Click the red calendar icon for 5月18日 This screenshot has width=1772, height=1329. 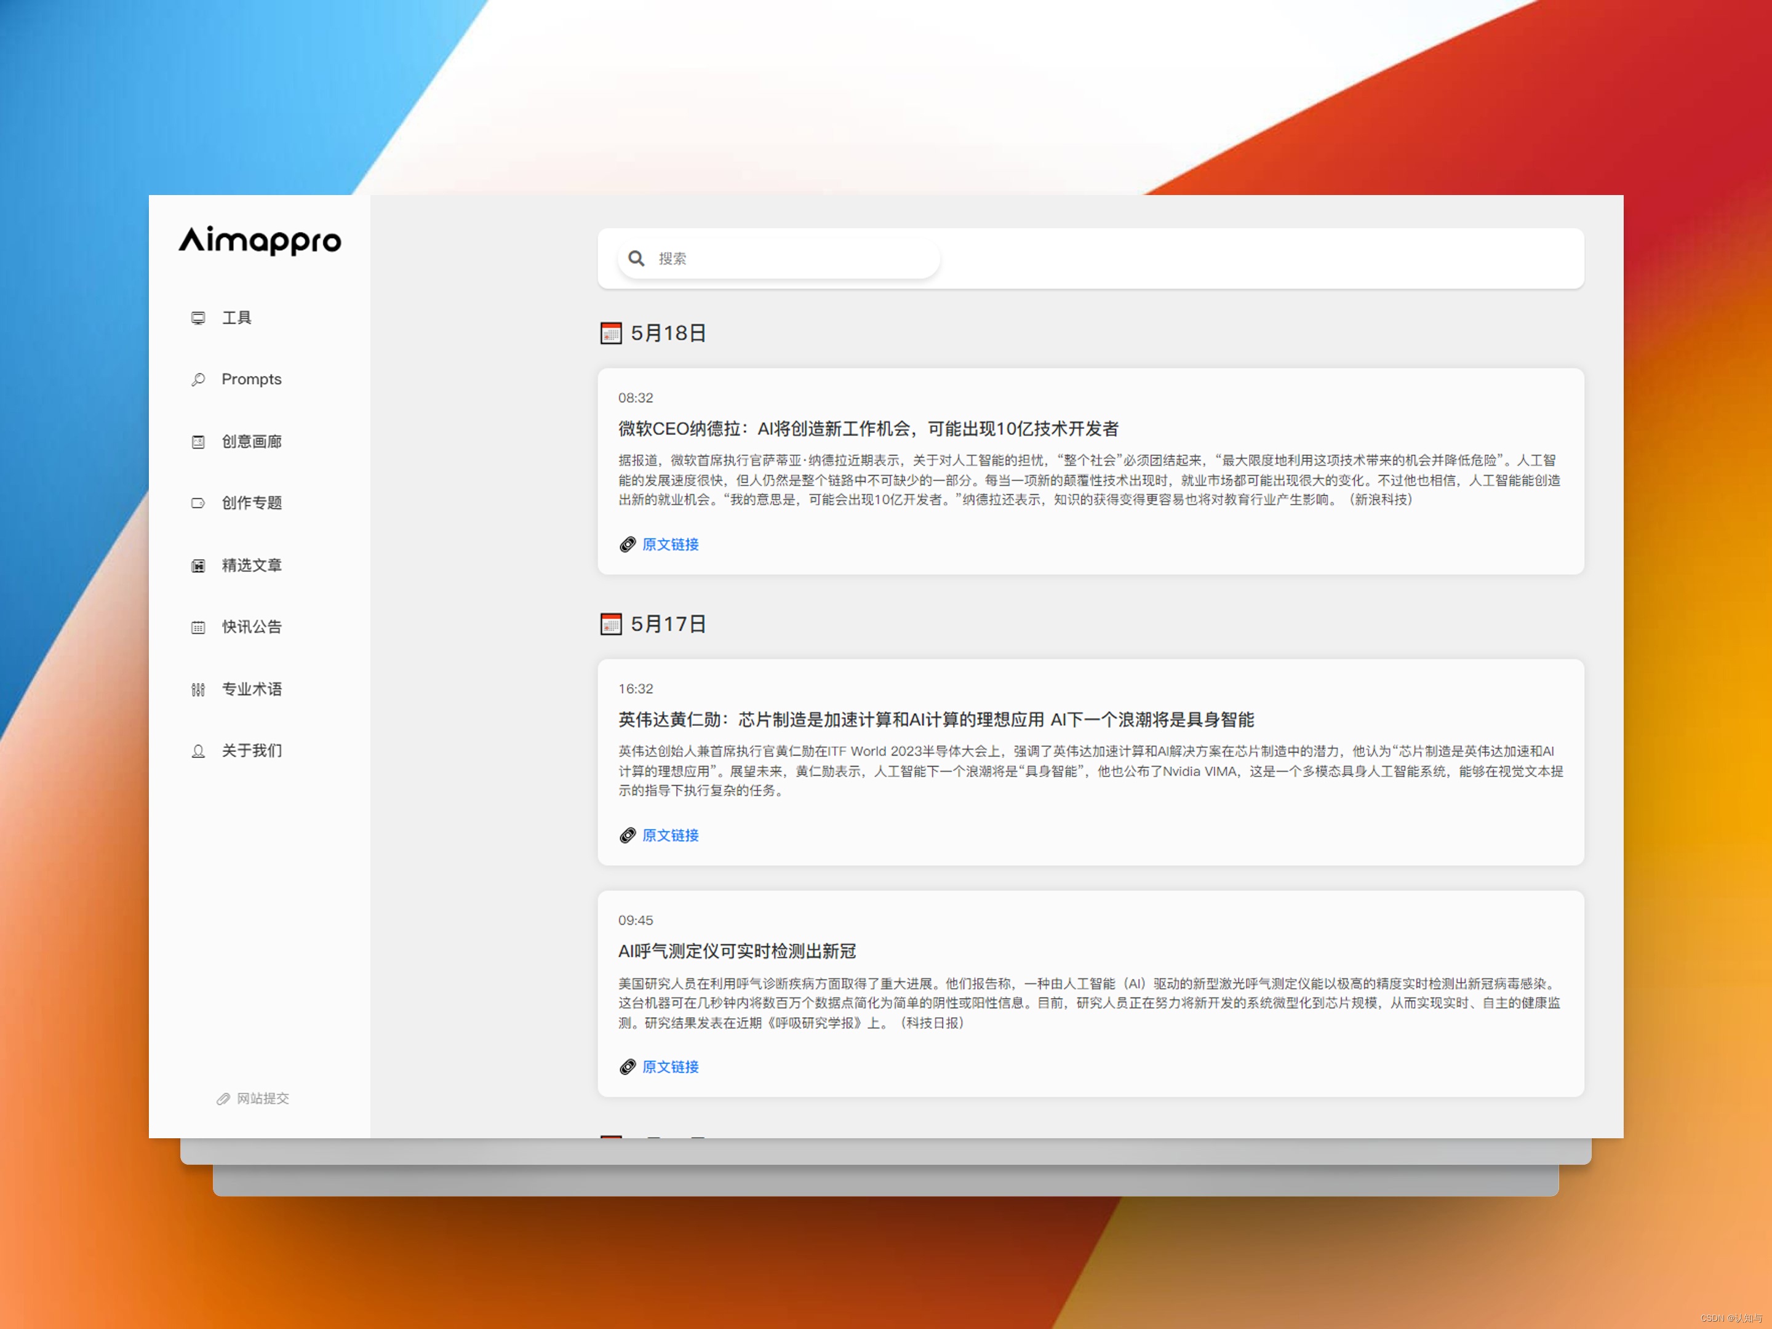tap(610, 333)
